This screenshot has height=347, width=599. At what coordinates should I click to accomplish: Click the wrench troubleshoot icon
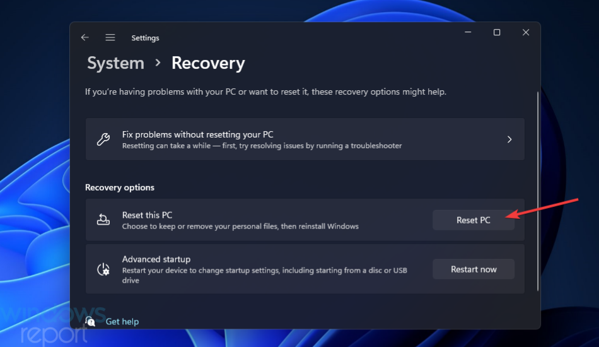(103, 139)
